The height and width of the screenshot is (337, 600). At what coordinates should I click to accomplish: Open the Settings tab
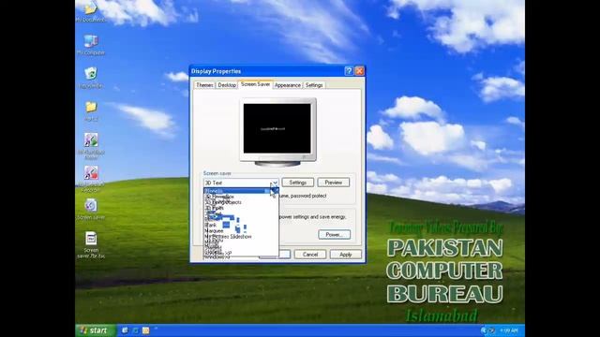tap(314, 85)
